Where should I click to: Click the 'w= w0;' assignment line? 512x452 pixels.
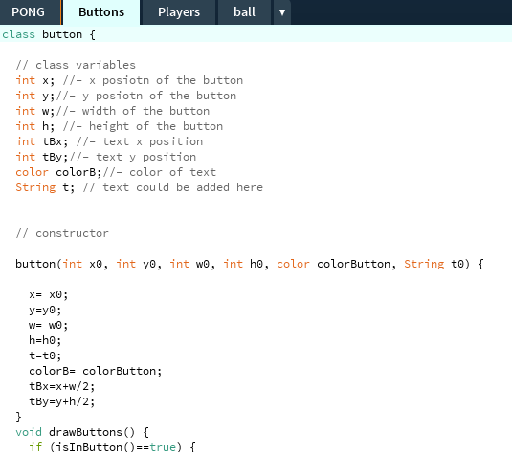pyautogui.click(x=48, y=325)
